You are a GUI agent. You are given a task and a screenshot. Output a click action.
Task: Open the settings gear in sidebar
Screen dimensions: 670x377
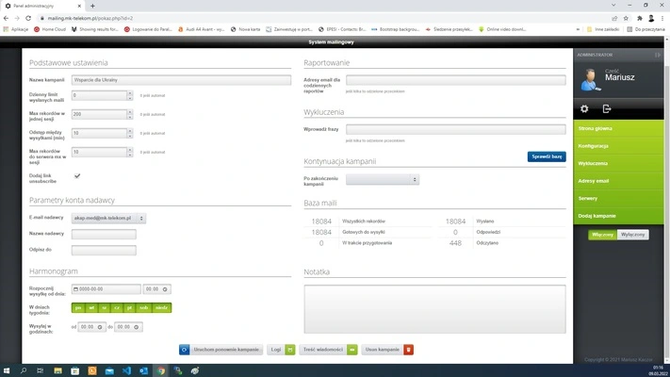(584, 108)
